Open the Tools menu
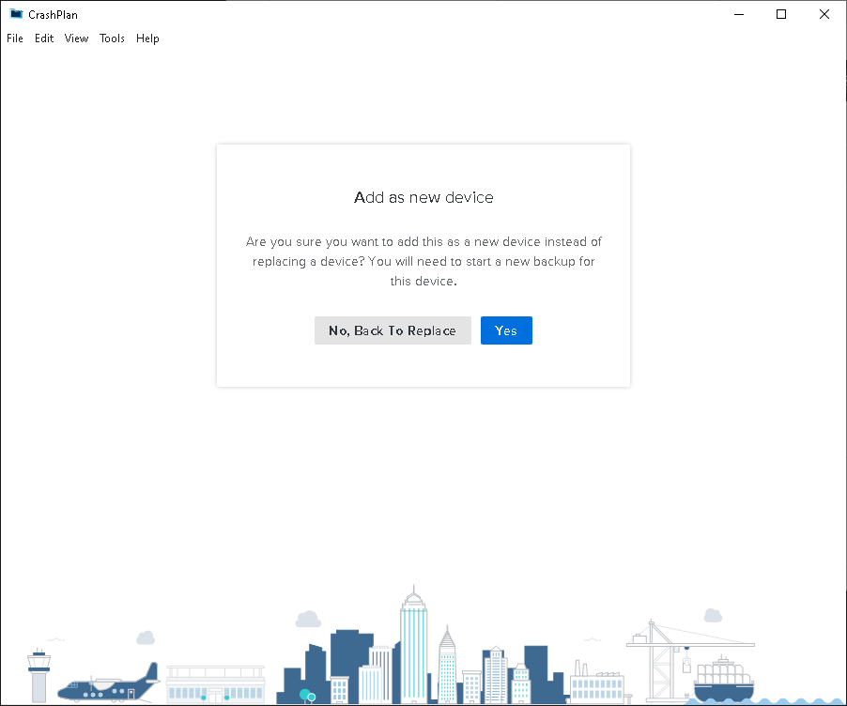 (x=111, y=38)
